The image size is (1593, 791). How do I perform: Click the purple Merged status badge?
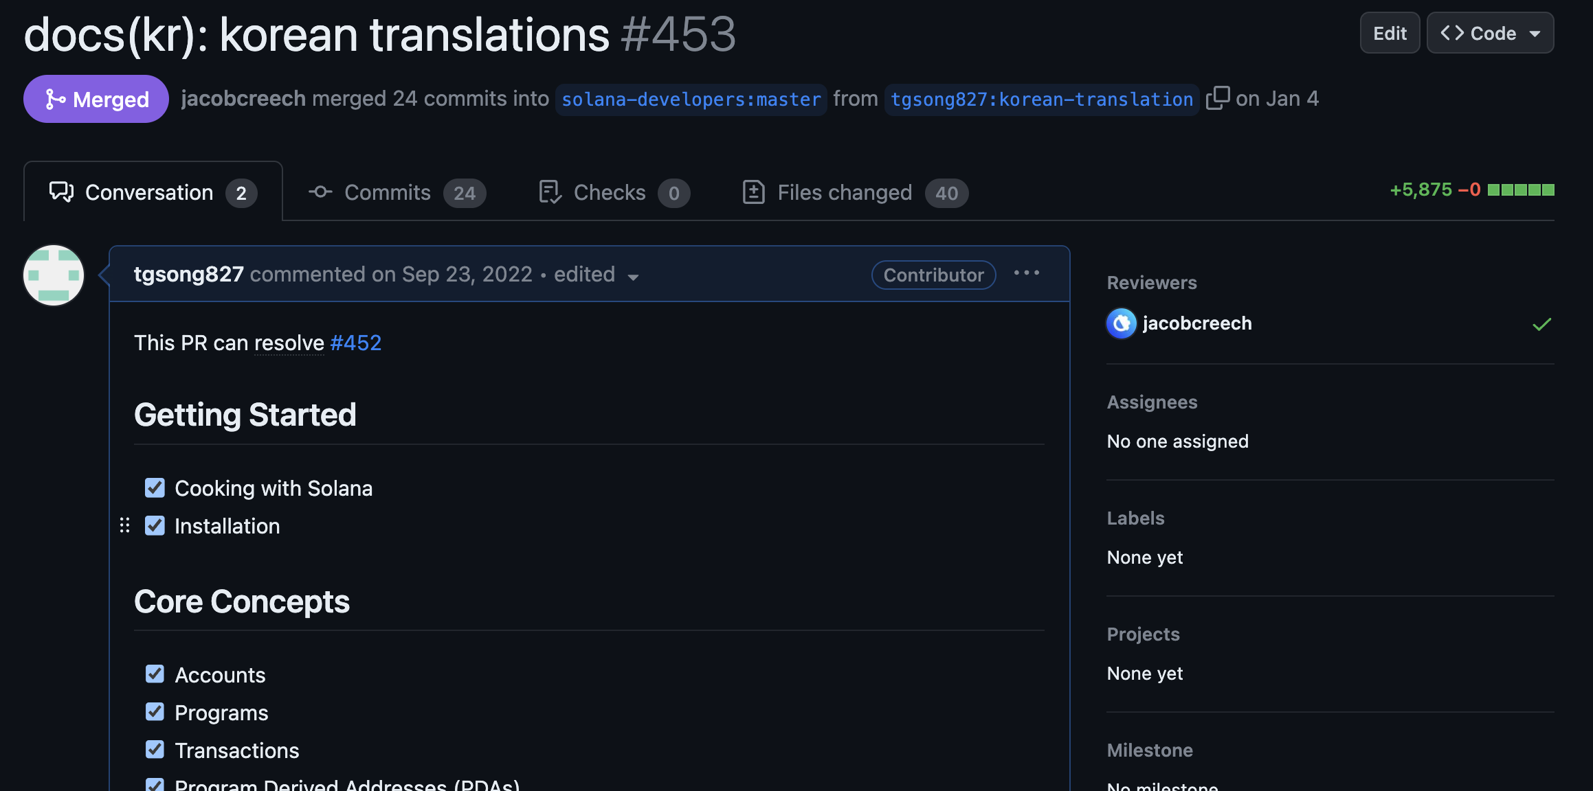coord(96,99)
